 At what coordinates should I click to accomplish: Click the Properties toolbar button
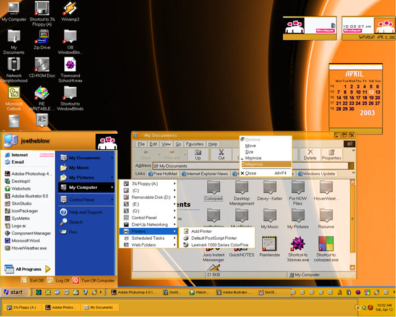[332, 154]
